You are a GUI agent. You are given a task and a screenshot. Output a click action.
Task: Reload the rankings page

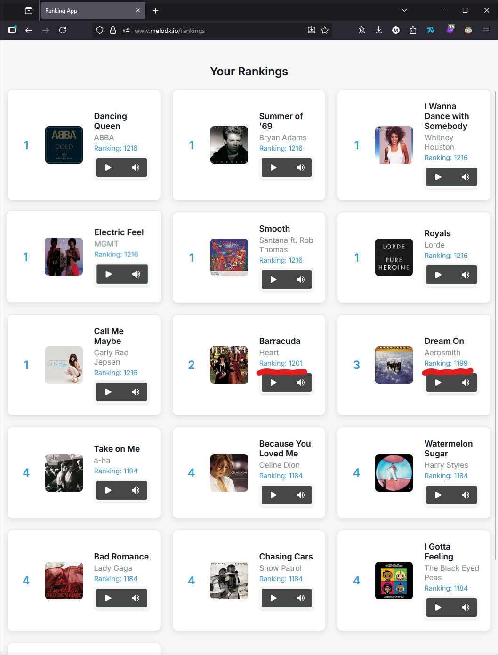63,30
